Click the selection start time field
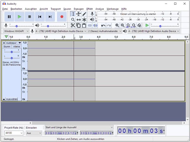This screenshot has height=142, width=190. (x=62, y=133)
